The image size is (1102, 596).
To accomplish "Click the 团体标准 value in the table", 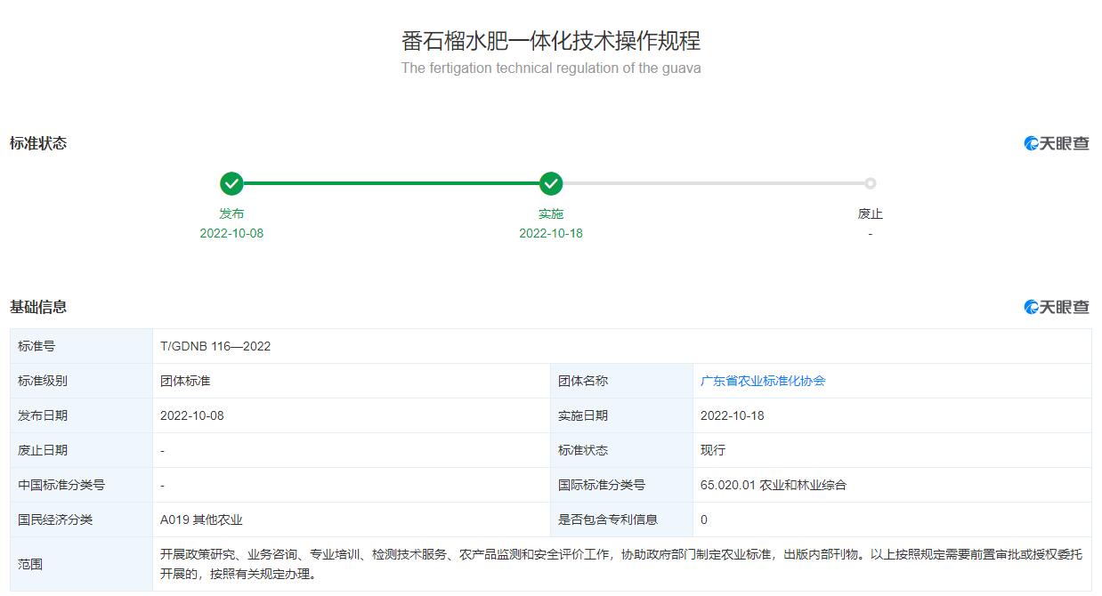I will [185, 381].
